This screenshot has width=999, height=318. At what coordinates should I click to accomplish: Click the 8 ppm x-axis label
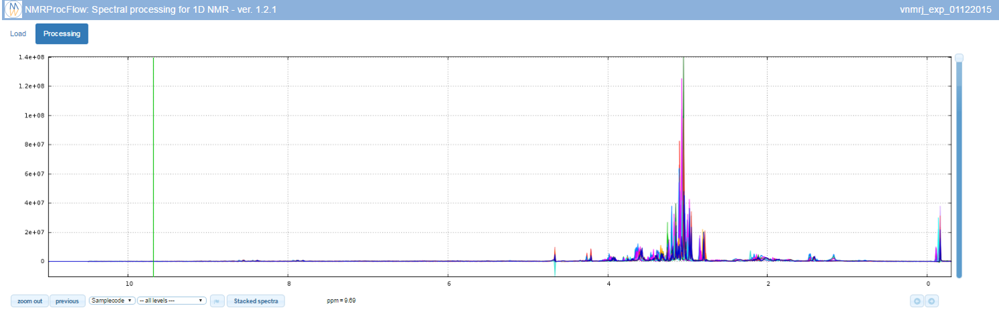(x=288, y=284)
